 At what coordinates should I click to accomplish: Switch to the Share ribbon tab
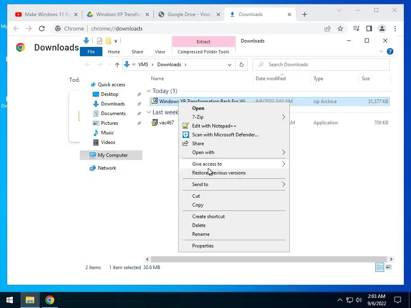click(137, 52)
